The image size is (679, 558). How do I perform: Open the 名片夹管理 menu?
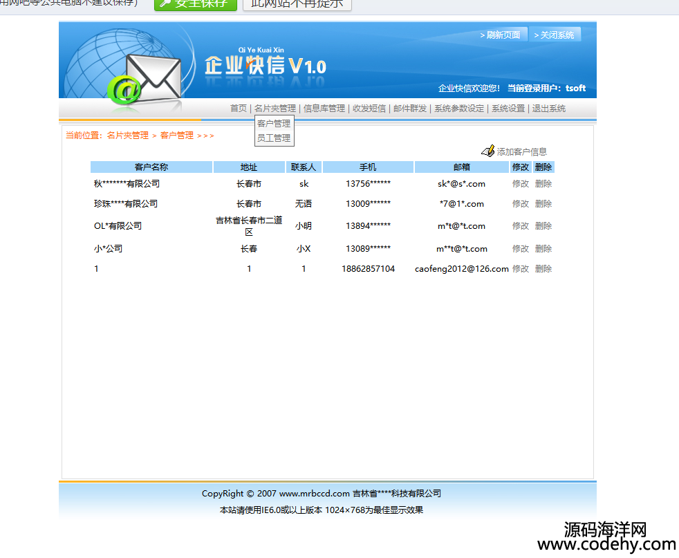(x=275, y=109)
